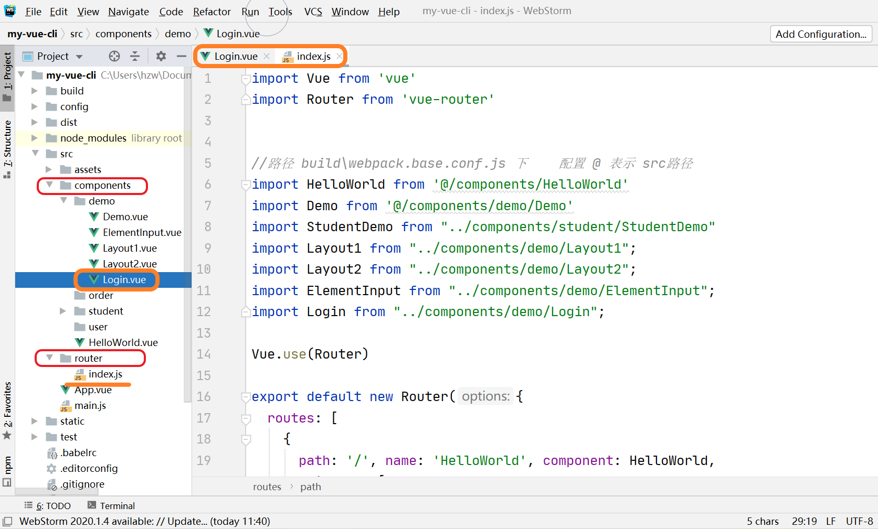Select App.vue in project tree

(x=93, y=390)
